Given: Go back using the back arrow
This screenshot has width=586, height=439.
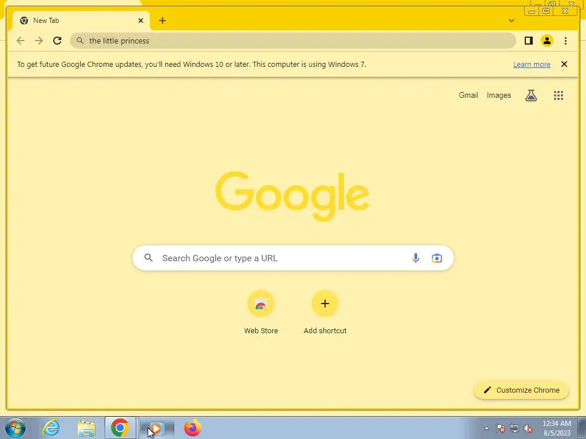Looking at the screenshot, I should 20,41.
